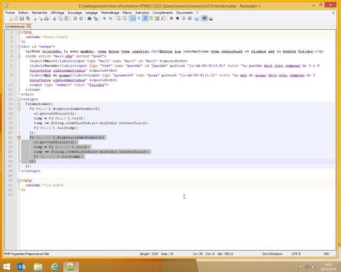Click the Replace toolbar icon

pyautogui.click(x=95, y=19)
